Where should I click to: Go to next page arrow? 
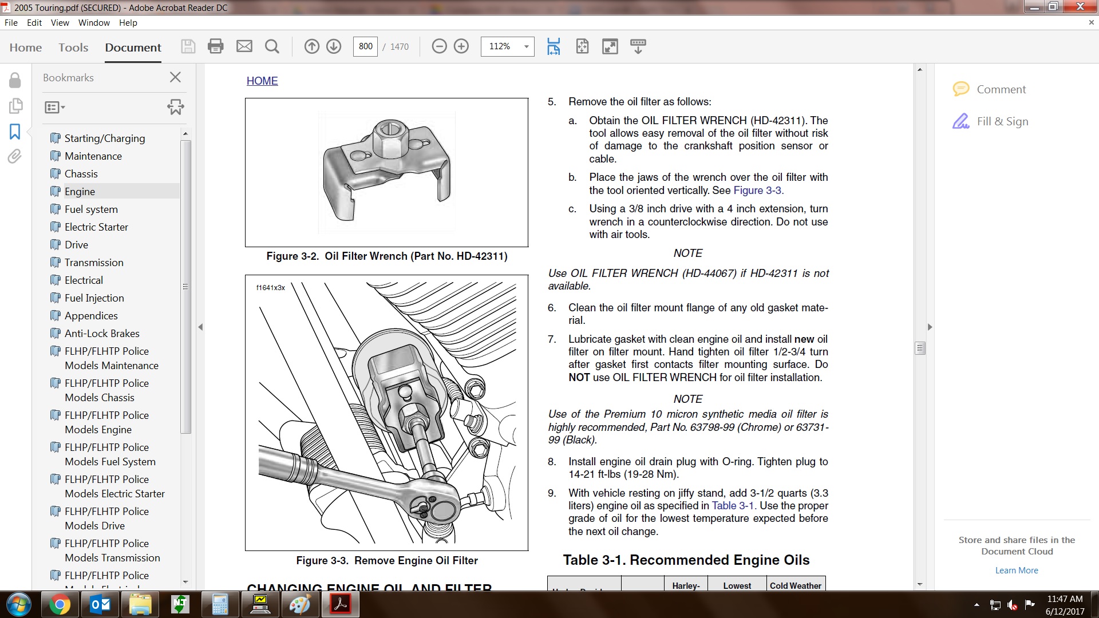click(x=334, y=46)
